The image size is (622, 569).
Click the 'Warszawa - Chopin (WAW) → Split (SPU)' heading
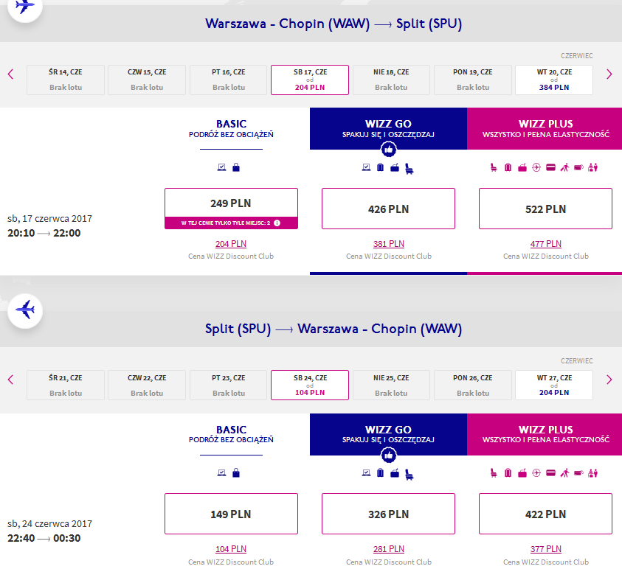point(334,24)
